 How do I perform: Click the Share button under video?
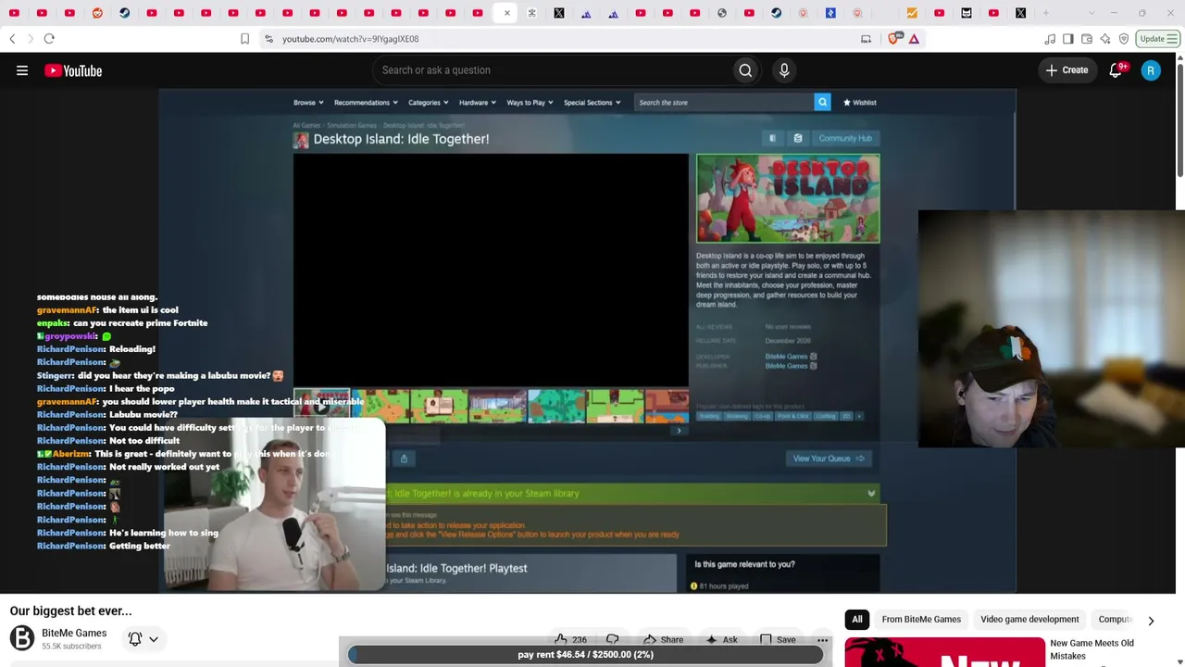point(664,639)
